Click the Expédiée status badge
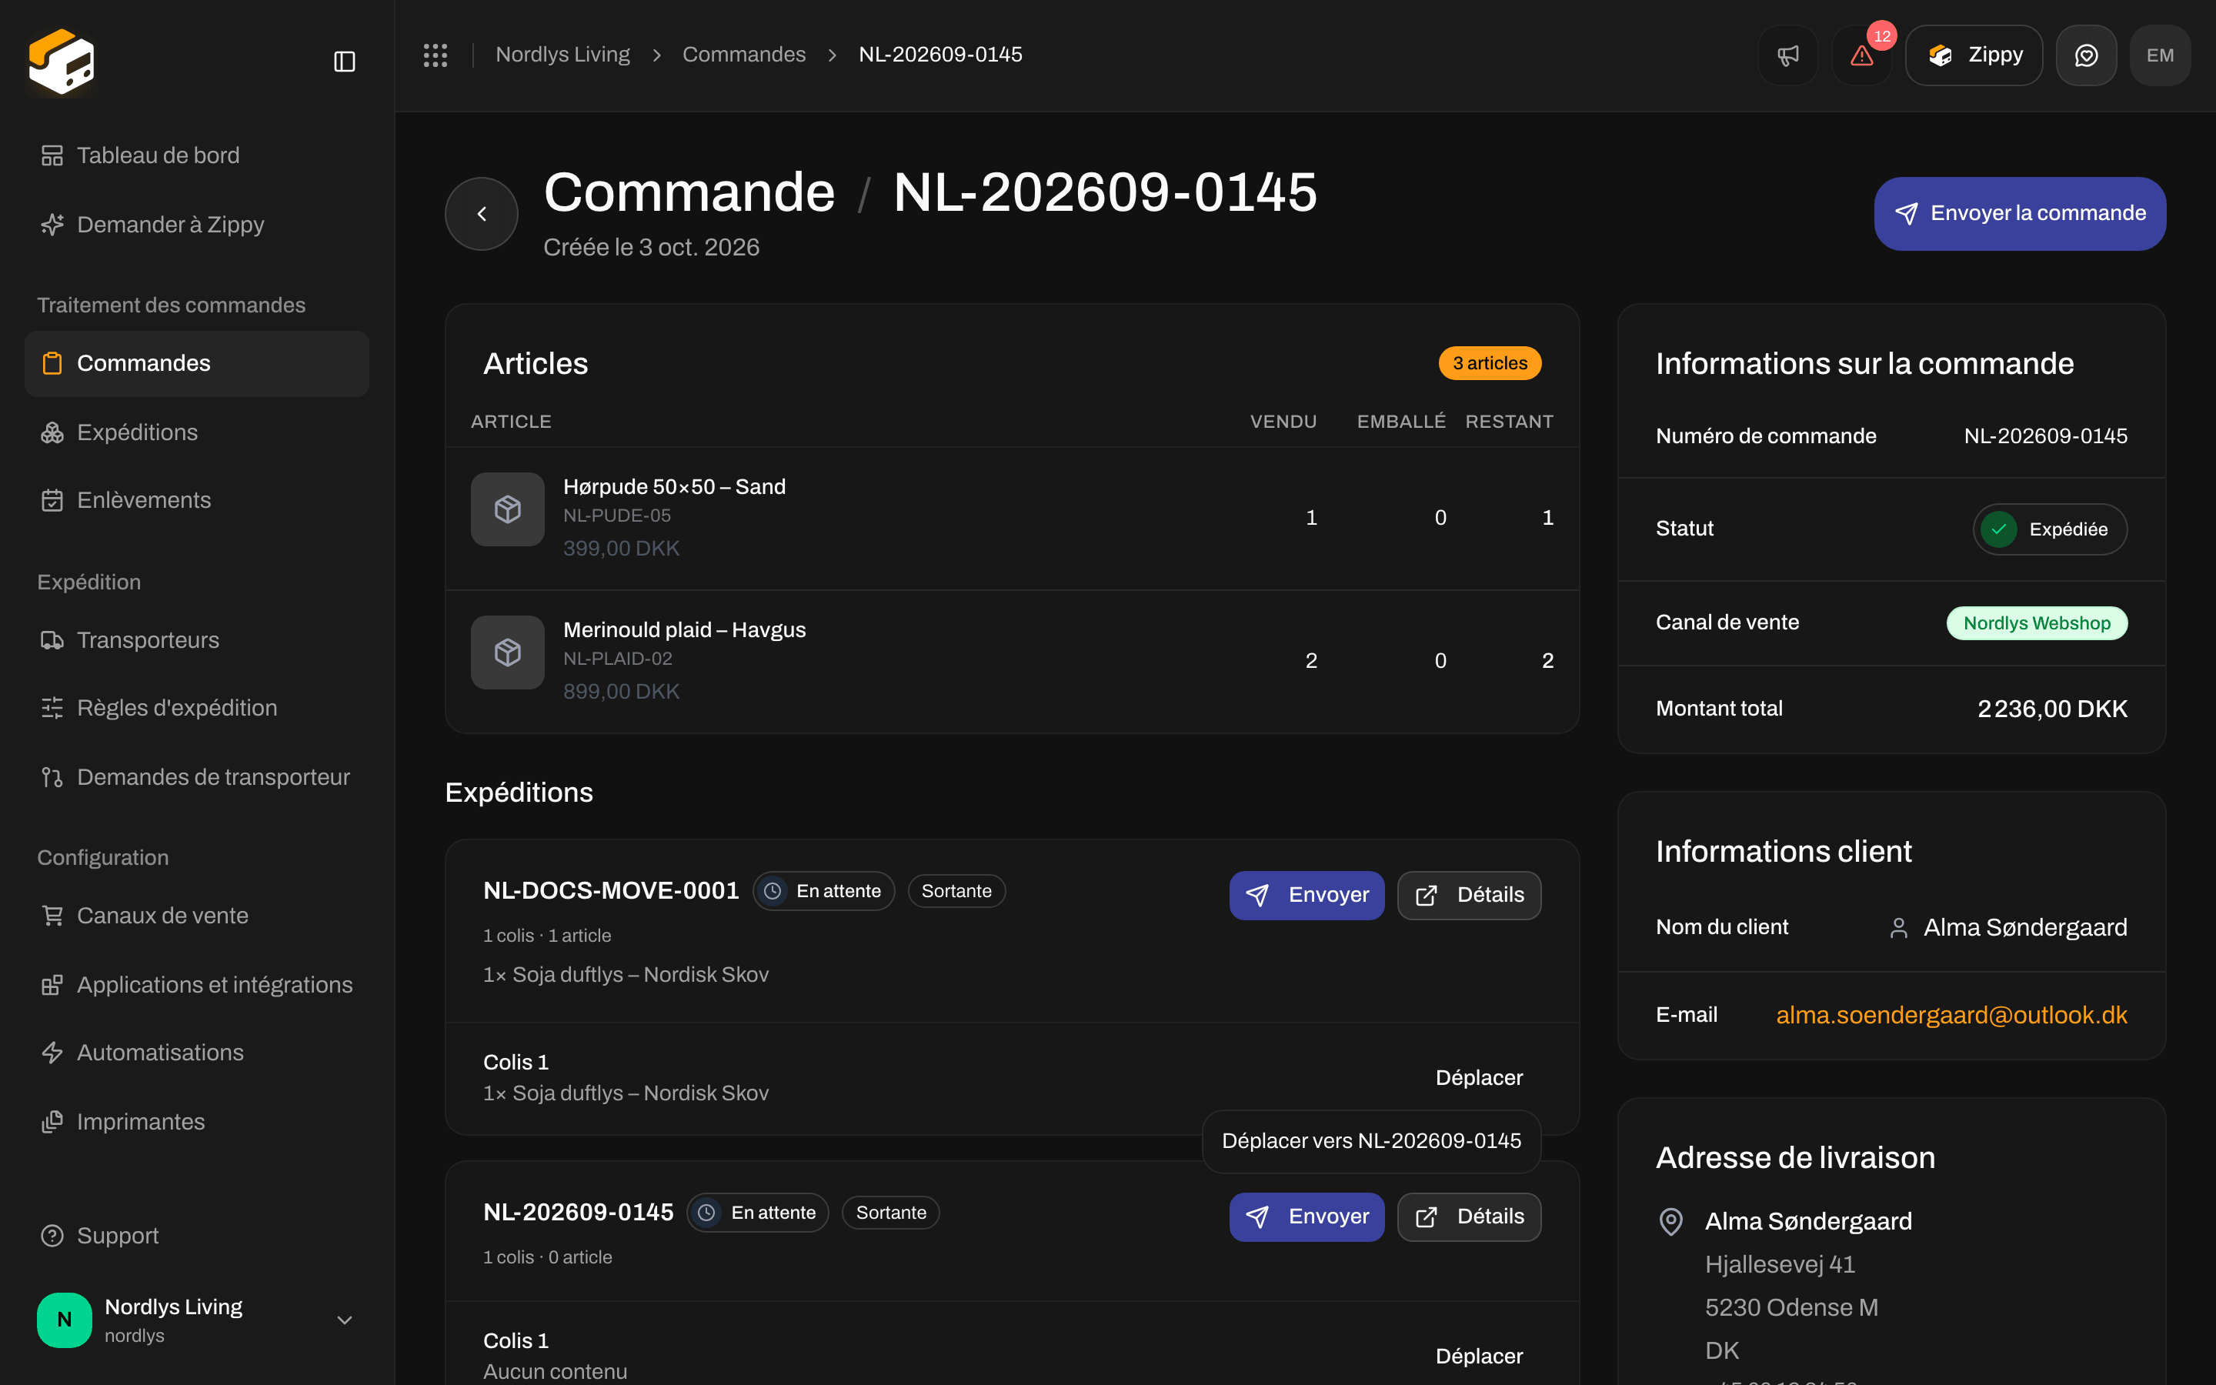Image resolution: width=2216 pixels, height=1385 pixels. click(2049, 529)
